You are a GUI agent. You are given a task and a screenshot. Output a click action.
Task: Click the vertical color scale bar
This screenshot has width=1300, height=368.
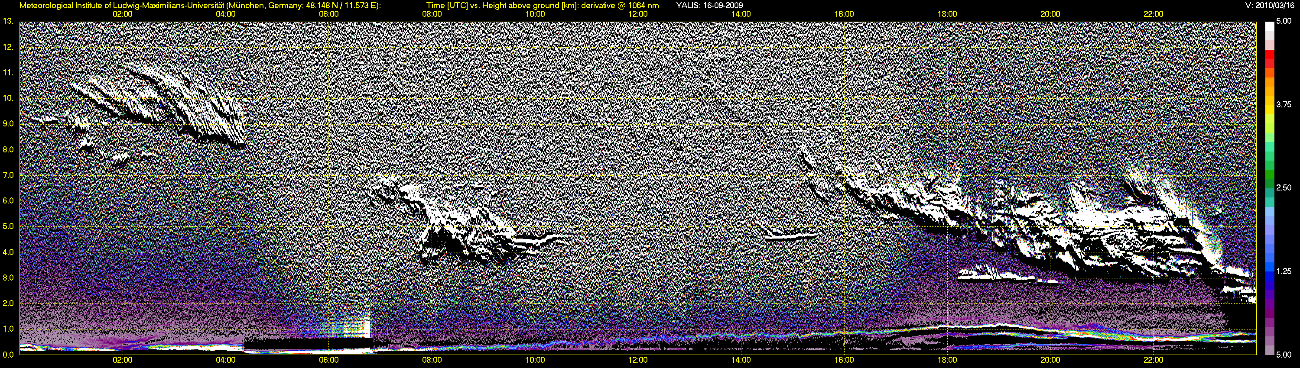(x=1269, y=188)
